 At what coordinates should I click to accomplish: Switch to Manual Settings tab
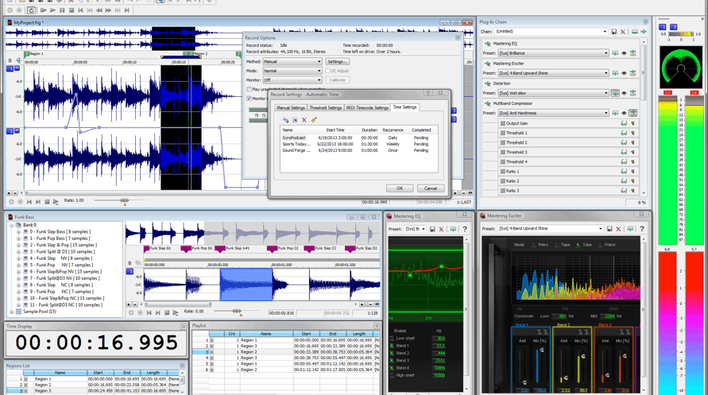pyautogui.click(x=291, y=108)
